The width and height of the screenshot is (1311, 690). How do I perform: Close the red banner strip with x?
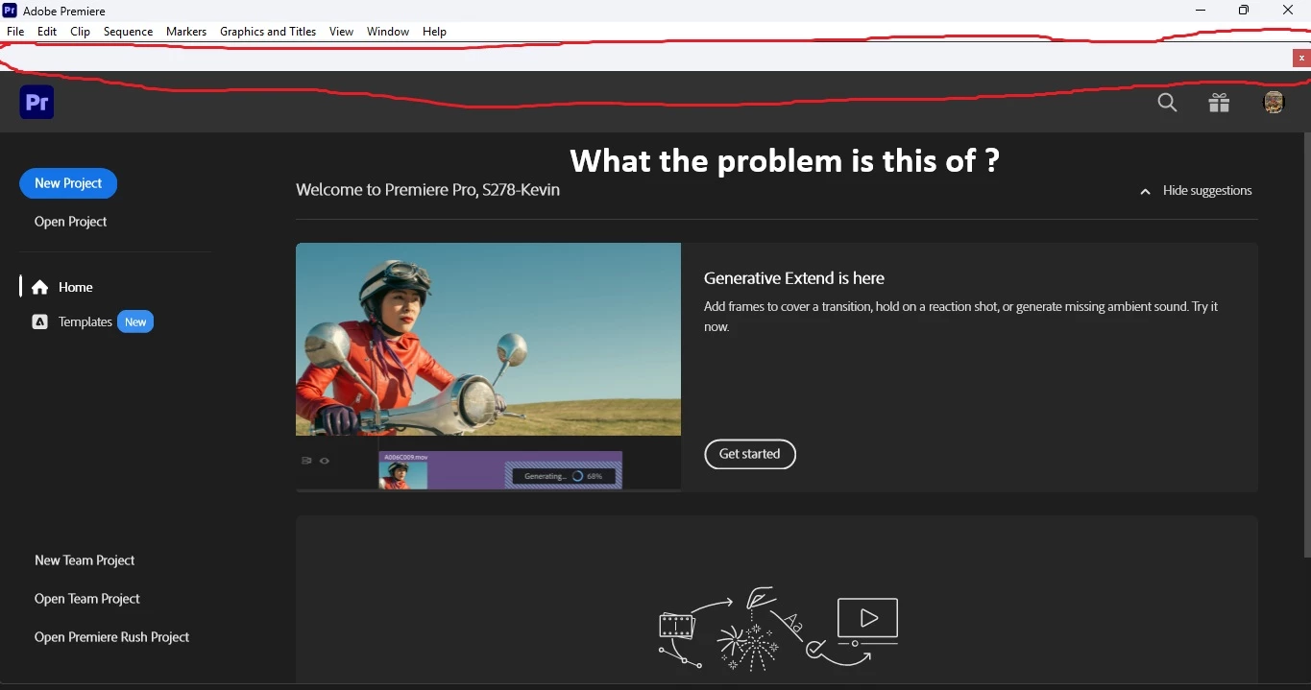[x=1301, y=58]
